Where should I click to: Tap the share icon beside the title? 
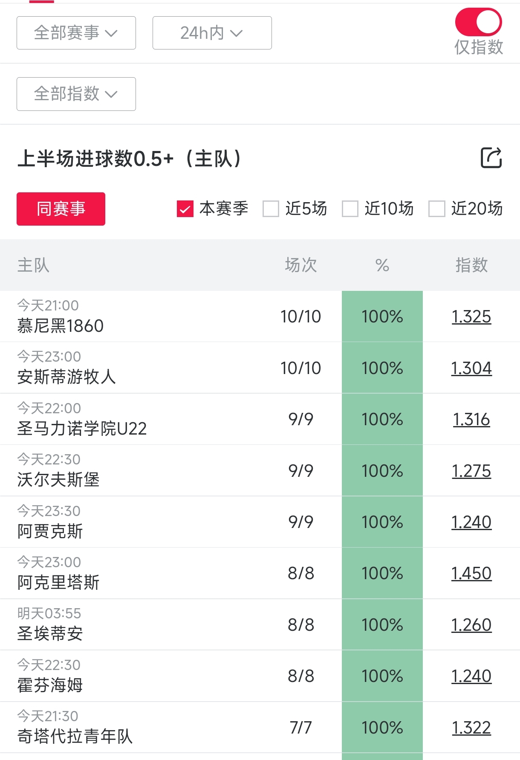pos(491,158)
